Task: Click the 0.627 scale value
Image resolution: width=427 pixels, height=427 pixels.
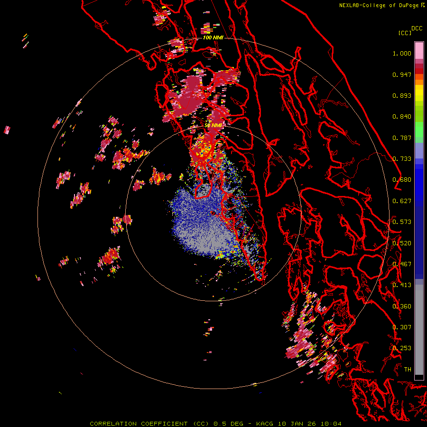Action: [x=402, y=201]
